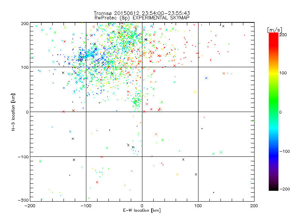Click the '[m/s]' unit label above the color bar
Viewport: 299px width, 224px height.
click(x=275, y=30)
